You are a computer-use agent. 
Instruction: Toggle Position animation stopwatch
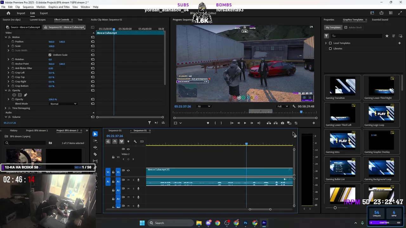(x=13, y=41)
